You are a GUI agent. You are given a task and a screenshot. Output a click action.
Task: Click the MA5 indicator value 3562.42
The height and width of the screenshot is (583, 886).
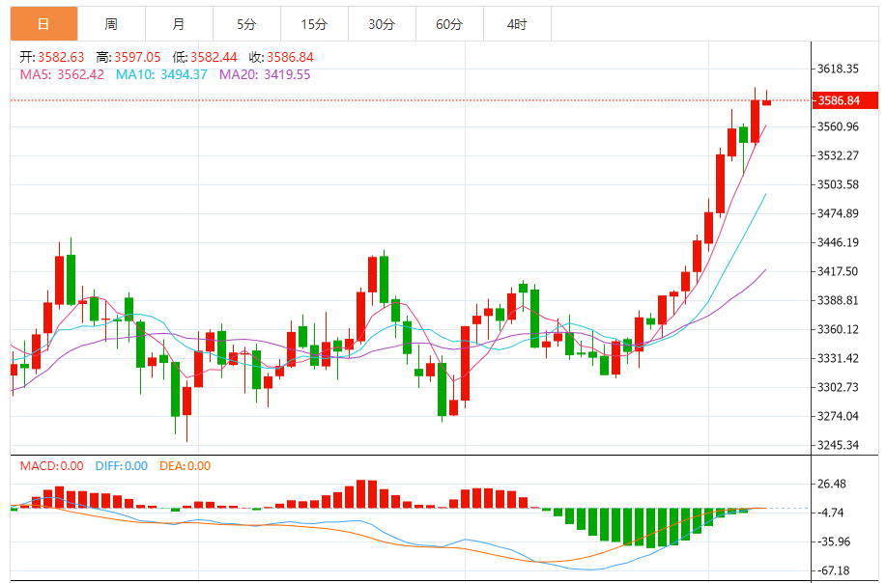pos(81,74)
